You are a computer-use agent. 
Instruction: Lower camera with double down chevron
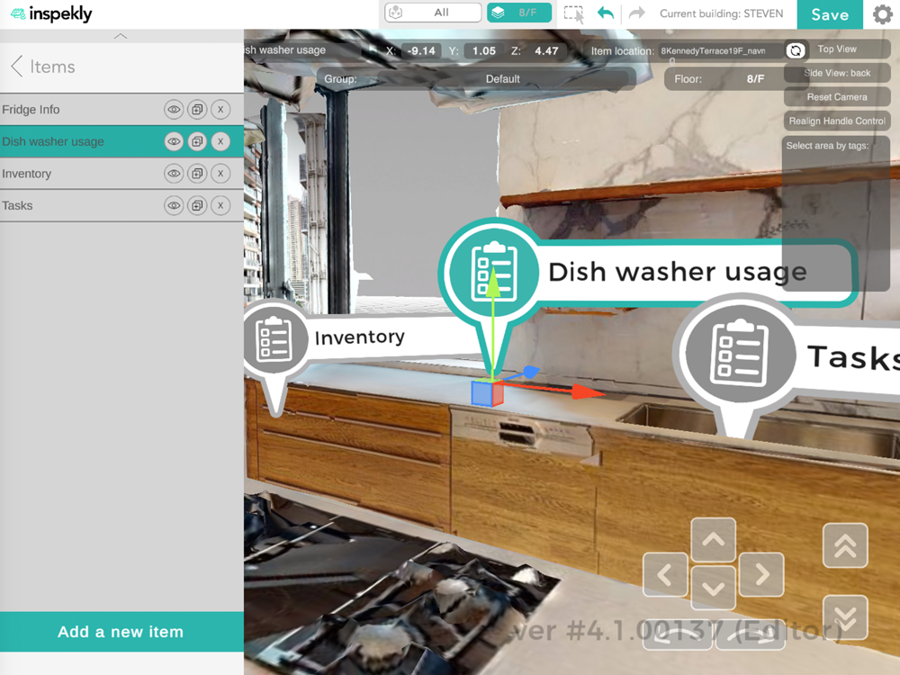(x=845, y=617)
